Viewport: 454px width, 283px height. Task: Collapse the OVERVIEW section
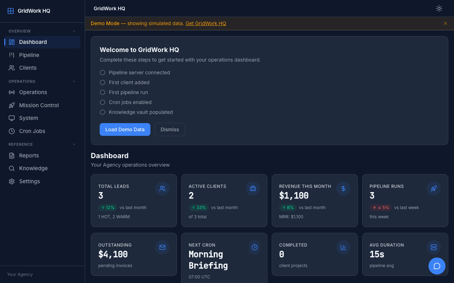click(x=74, y=31)
